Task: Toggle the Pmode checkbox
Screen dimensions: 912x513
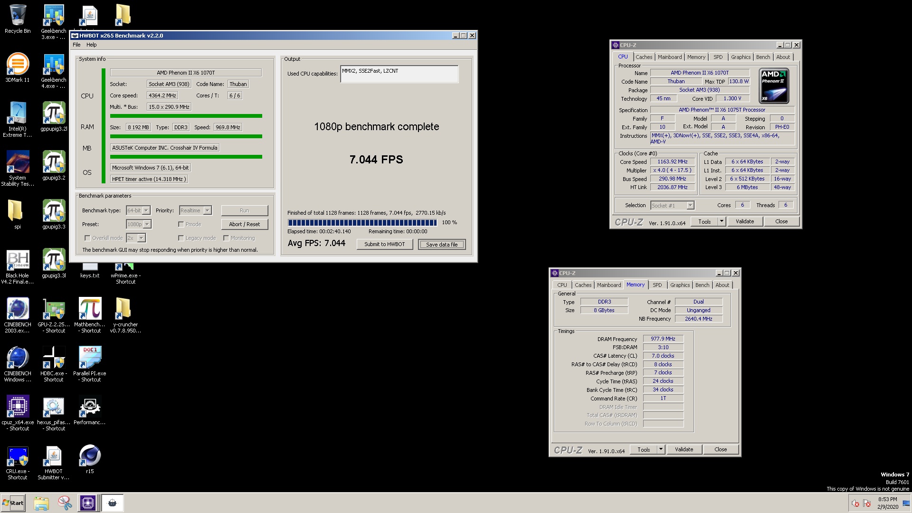Action: 181,224
